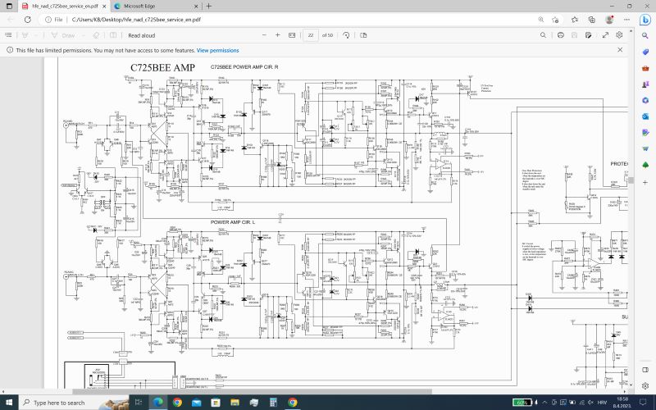The width and height of the screenshot is (656, 410).
Task: Click the vertical scrollbar thumb
Action: (631, 180)
